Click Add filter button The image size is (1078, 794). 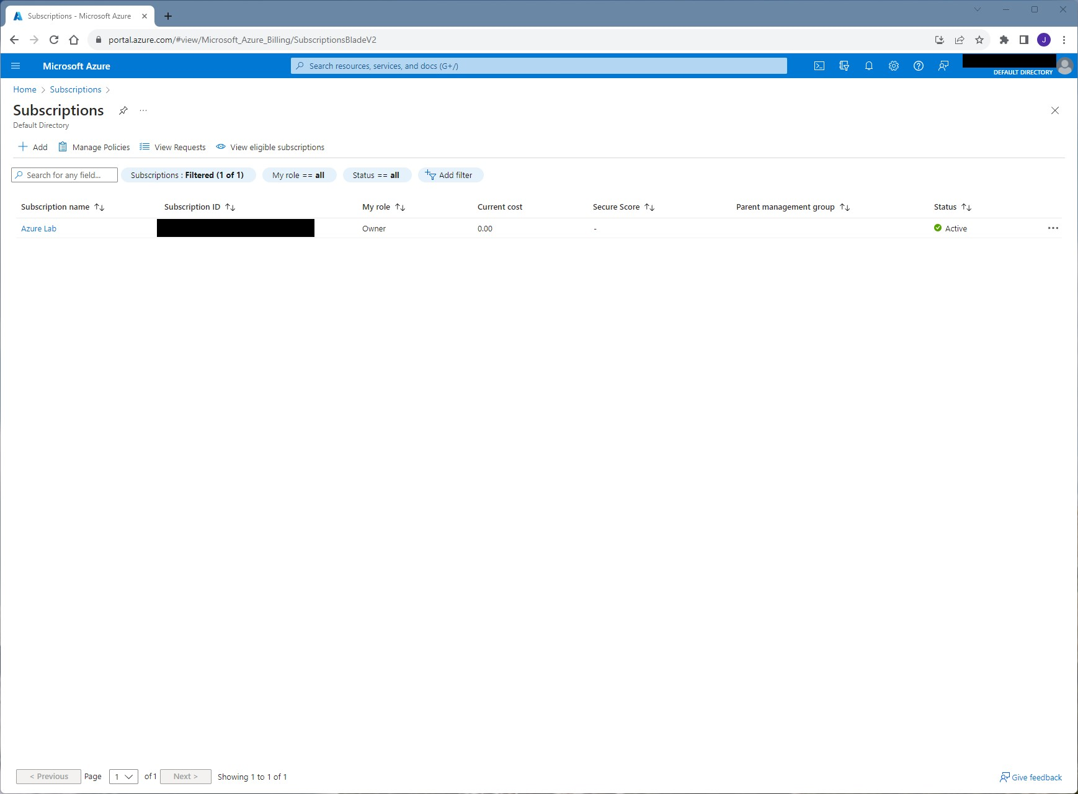[x=450, y=175]
